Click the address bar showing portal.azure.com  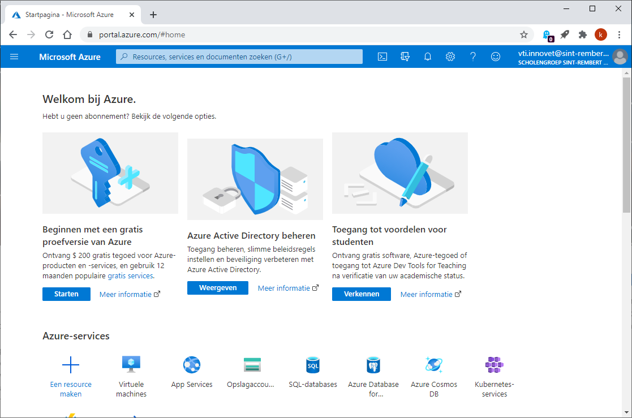pyautogui.click(x=306, y=35)
